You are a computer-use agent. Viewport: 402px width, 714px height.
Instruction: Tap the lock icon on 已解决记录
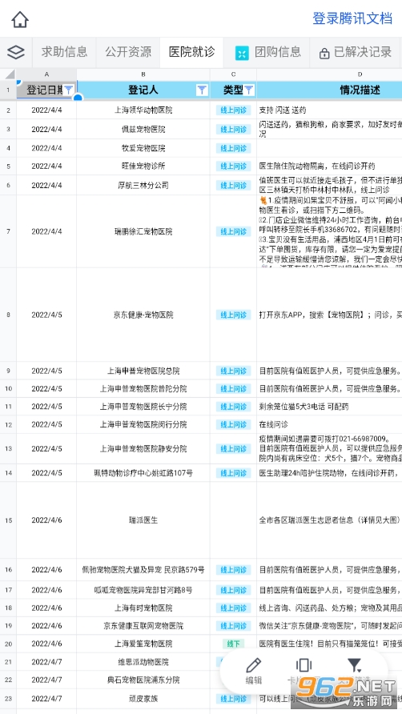point(324,54)
